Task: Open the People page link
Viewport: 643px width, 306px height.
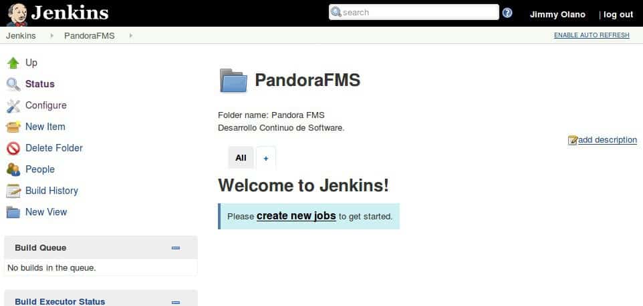Action: tap(40, 169)
